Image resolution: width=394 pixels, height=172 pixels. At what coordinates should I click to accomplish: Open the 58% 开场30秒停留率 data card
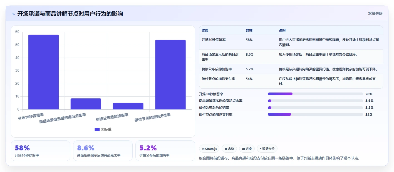(x=41, y=151)
